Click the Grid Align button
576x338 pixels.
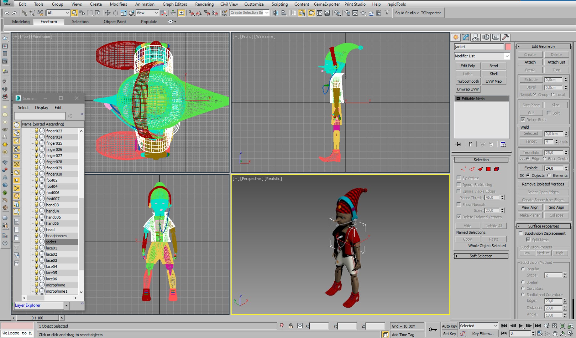coord(556,207)
